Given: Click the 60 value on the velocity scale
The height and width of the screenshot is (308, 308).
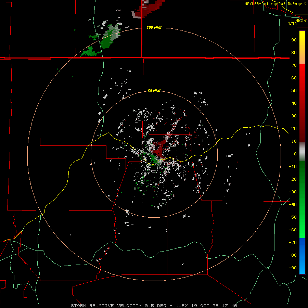Looking at the screenshot, I should click(x=294, y=78).
